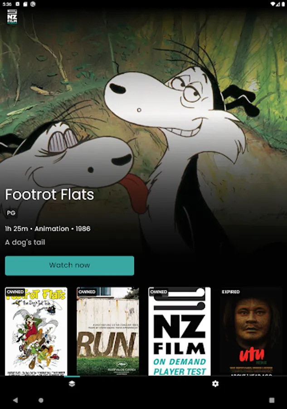Tap the OWNED badge on Footrot Flats poster

coord(15,292)
